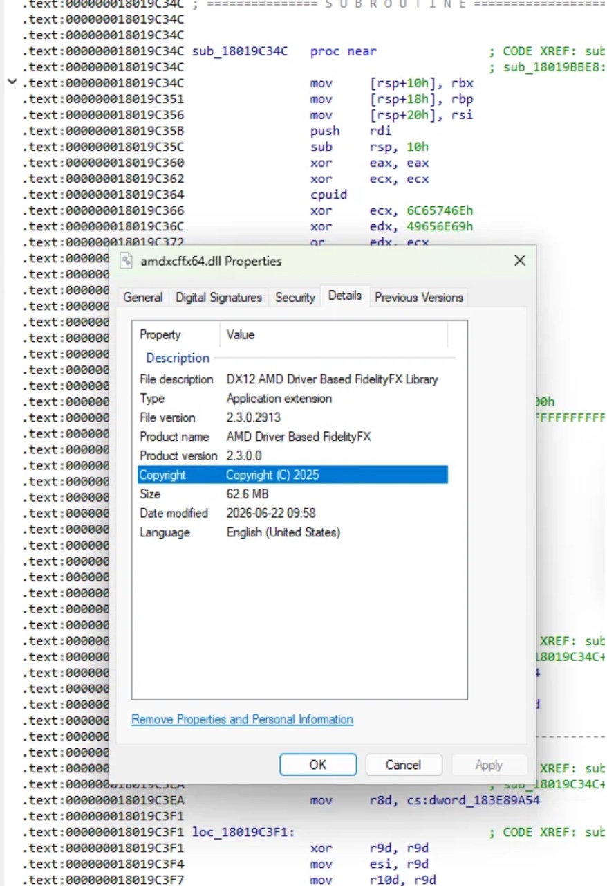Click the mov [rsp+10h], rbx line
The height and width of the screenshot is (886, 607).
(391, 83)
